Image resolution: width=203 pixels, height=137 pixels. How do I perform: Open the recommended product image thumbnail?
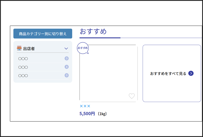109,73
